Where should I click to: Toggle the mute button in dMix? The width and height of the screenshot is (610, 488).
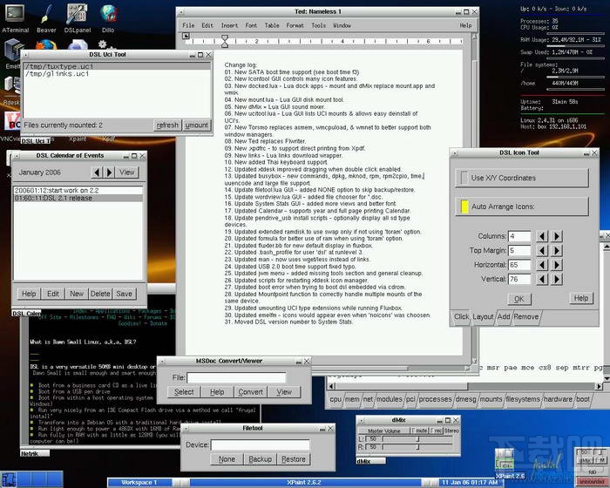(421, 430)
